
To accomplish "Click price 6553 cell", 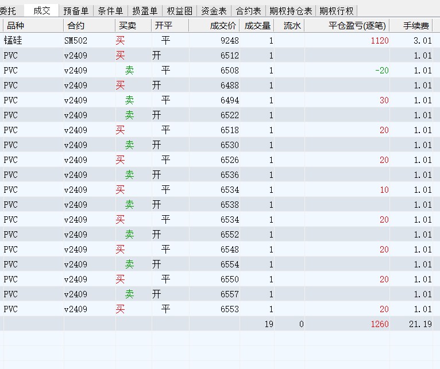I will pyautogui.click(x=230, y=309).
